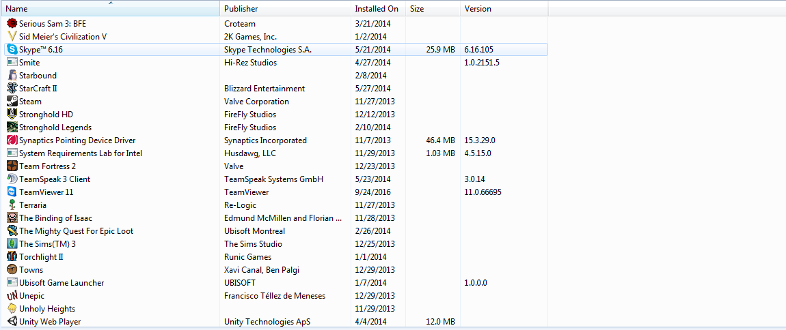
Task: Select the Torchlight II name
Action: coord(41,257)
